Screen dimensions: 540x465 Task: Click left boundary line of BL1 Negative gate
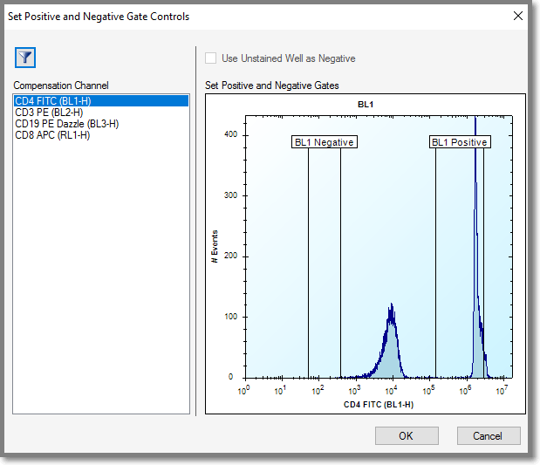pos(308,262)
